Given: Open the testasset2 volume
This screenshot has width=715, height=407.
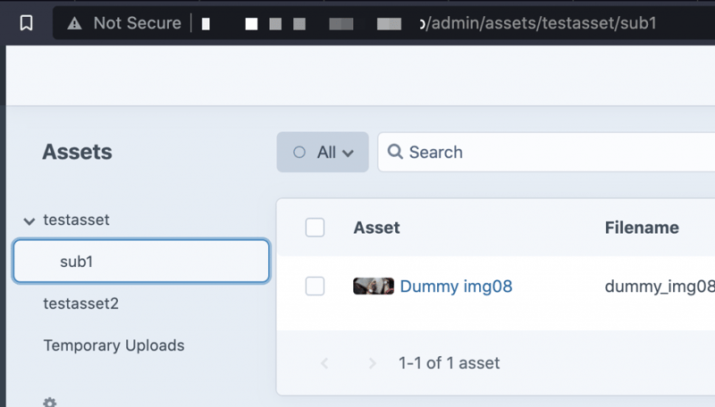Looking at the screenshot, I should [x=80, y=303].
